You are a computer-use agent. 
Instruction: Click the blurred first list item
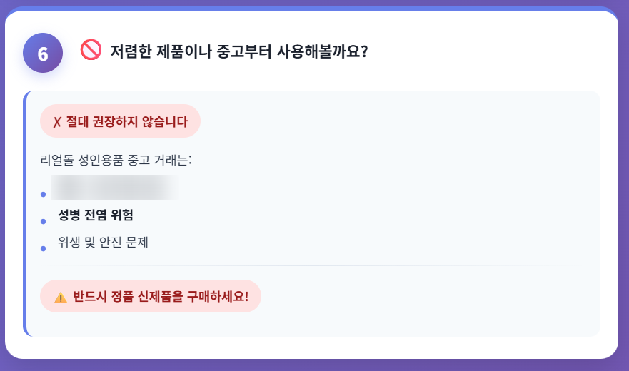pyautogui.click(x=114, y=188)
